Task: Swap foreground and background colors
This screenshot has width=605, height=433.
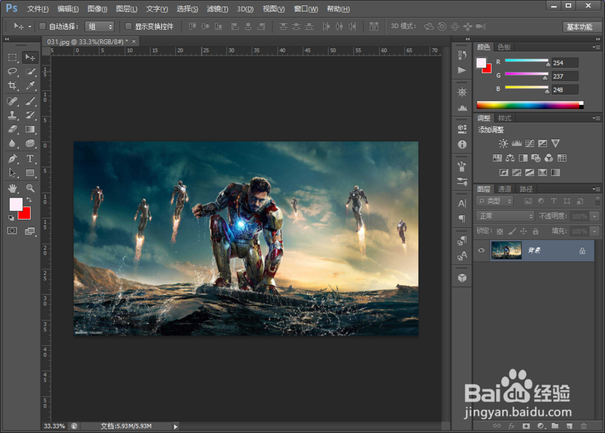Action: (x=29, y=200)
